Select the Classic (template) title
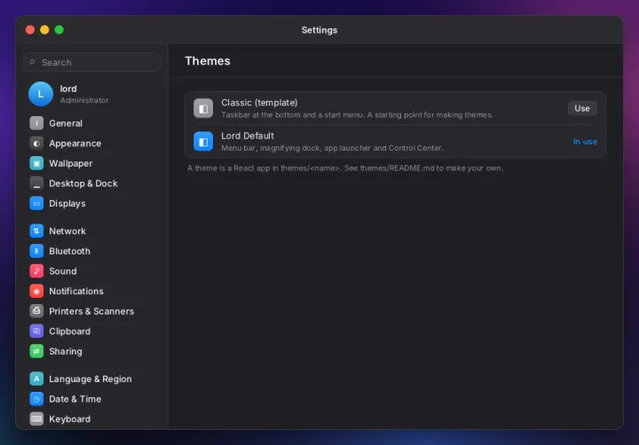The height and width of the screenshot is (445, 639). coord(259,103)
